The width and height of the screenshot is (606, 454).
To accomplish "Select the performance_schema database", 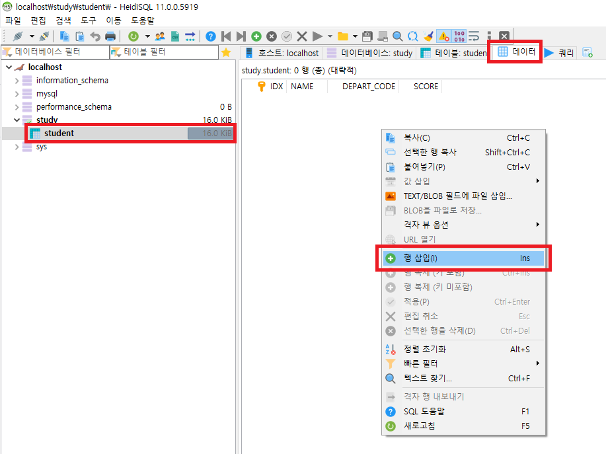I will tap(74, 106).
